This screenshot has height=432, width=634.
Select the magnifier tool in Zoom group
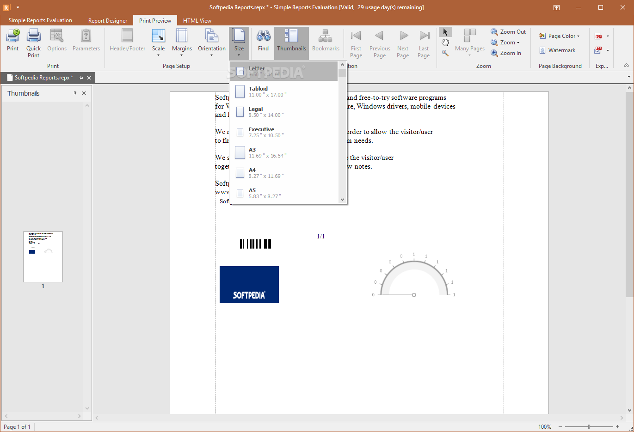[x=445, y=53]
